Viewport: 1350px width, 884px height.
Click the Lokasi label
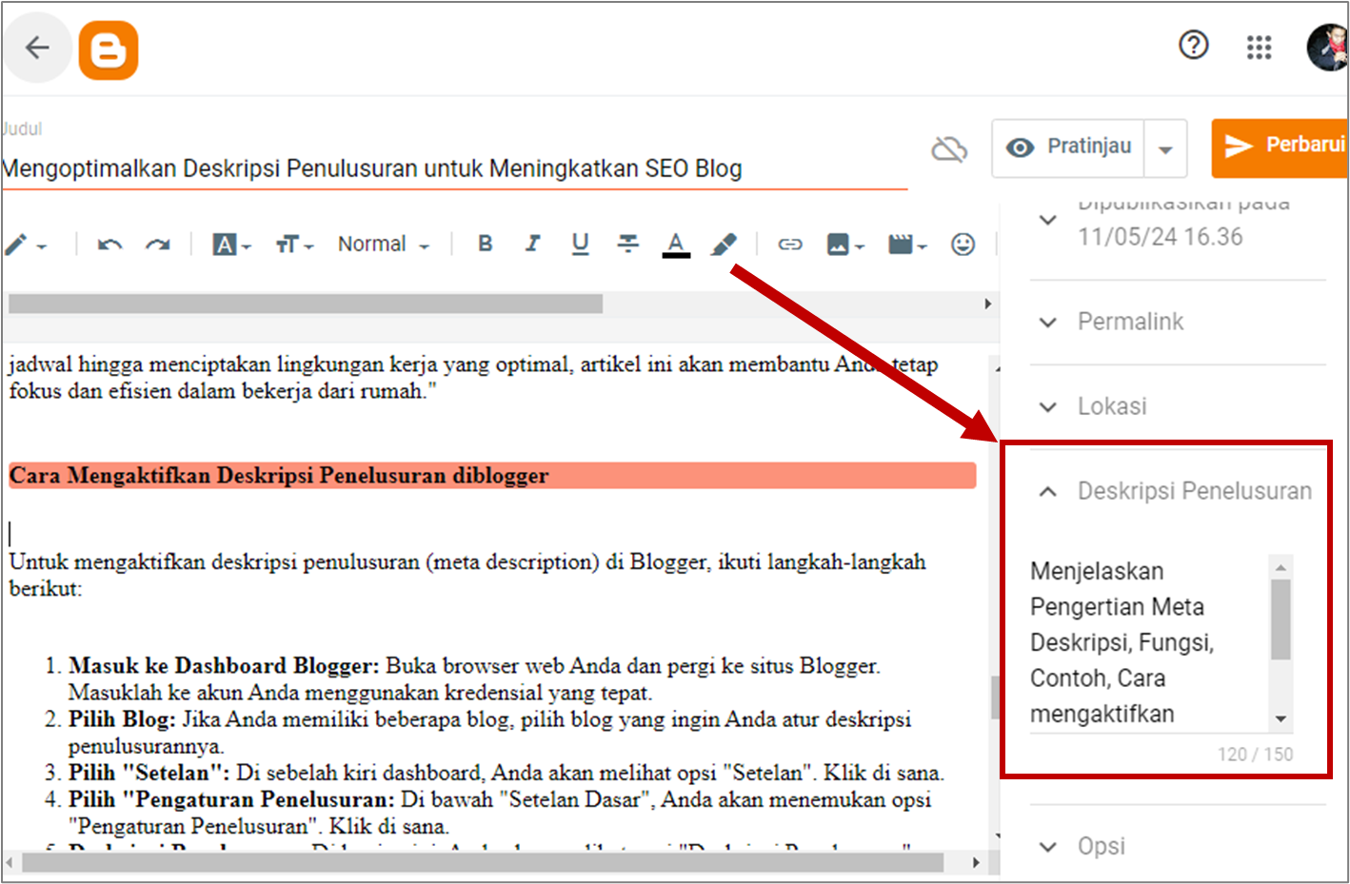coord(1112,406)
